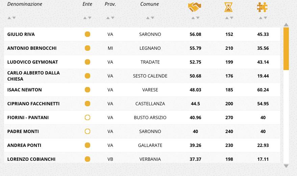
Task: Click the hourglass icon column header
Action: 228,7
